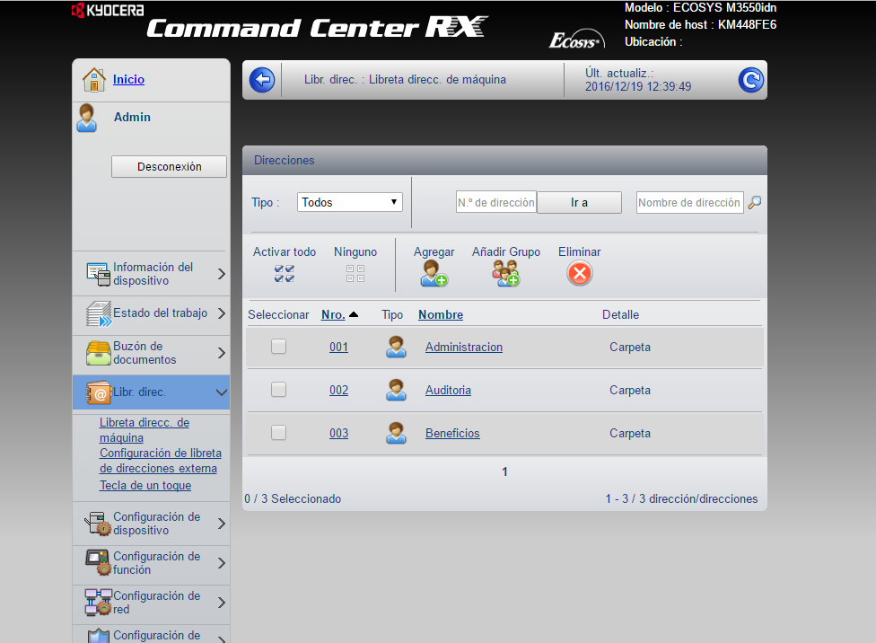Click the Información del dispositivo icon
876x643 pixels.
(99, 274)
